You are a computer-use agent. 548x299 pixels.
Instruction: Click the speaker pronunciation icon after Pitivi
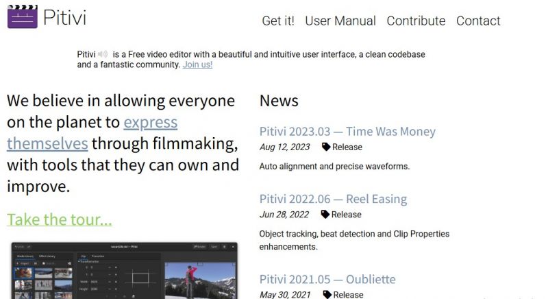(x=103, y=53)
